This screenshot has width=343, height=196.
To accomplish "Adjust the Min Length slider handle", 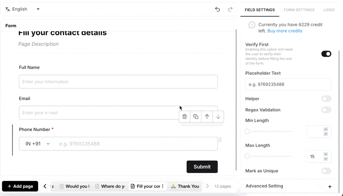I will [x=247, y=132].
